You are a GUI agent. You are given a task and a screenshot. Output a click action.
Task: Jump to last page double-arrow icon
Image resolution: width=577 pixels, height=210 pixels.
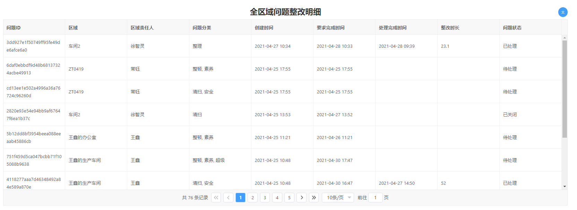(x=314, y=198)
